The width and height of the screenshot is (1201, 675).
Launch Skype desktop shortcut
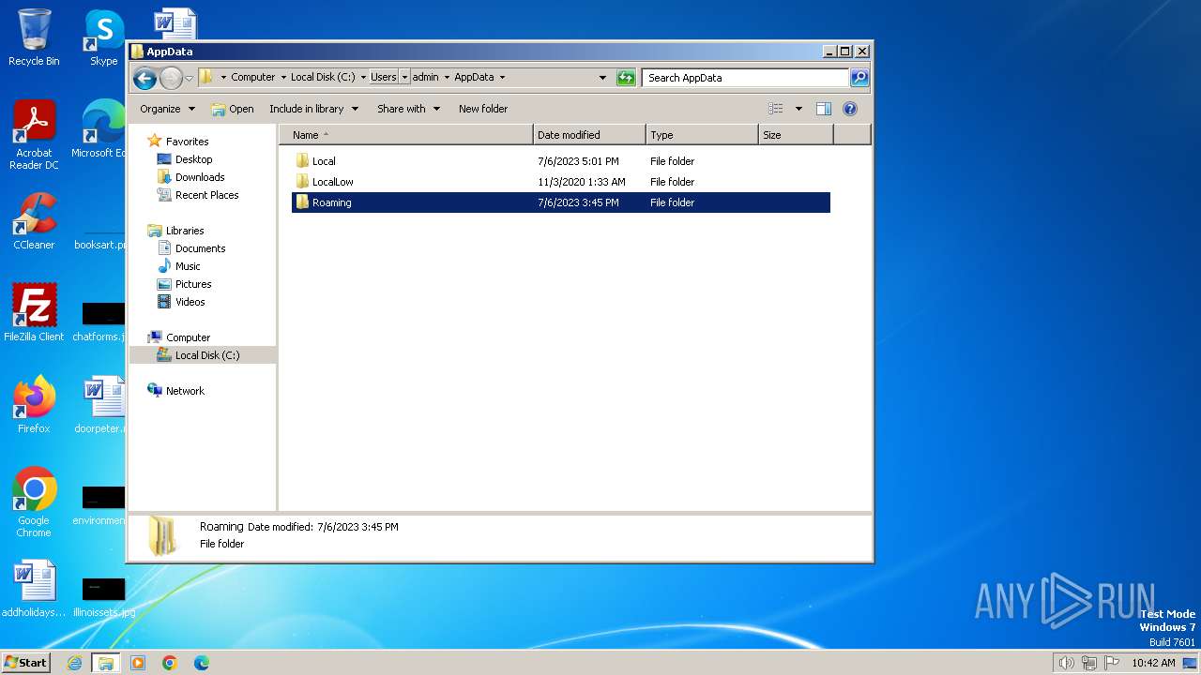[103, 37]
